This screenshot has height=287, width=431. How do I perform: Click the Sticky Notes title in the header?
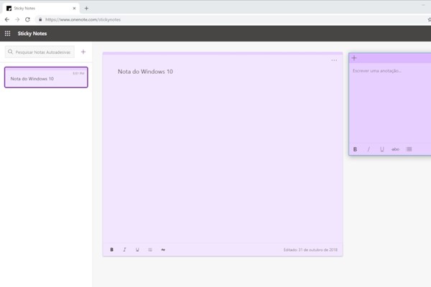click(32, 33)
